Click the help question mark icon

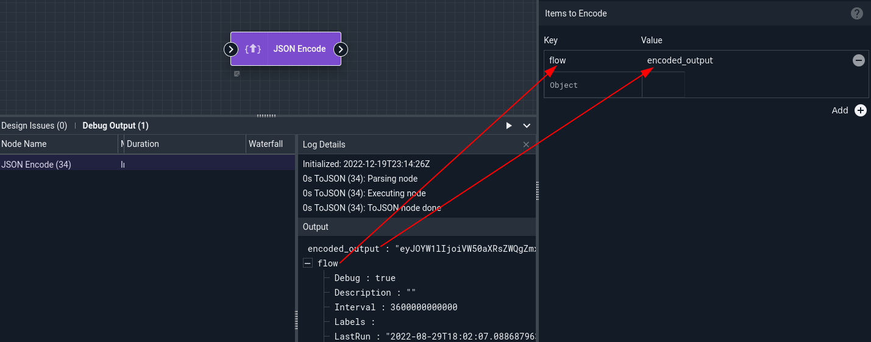pos(857,13)
